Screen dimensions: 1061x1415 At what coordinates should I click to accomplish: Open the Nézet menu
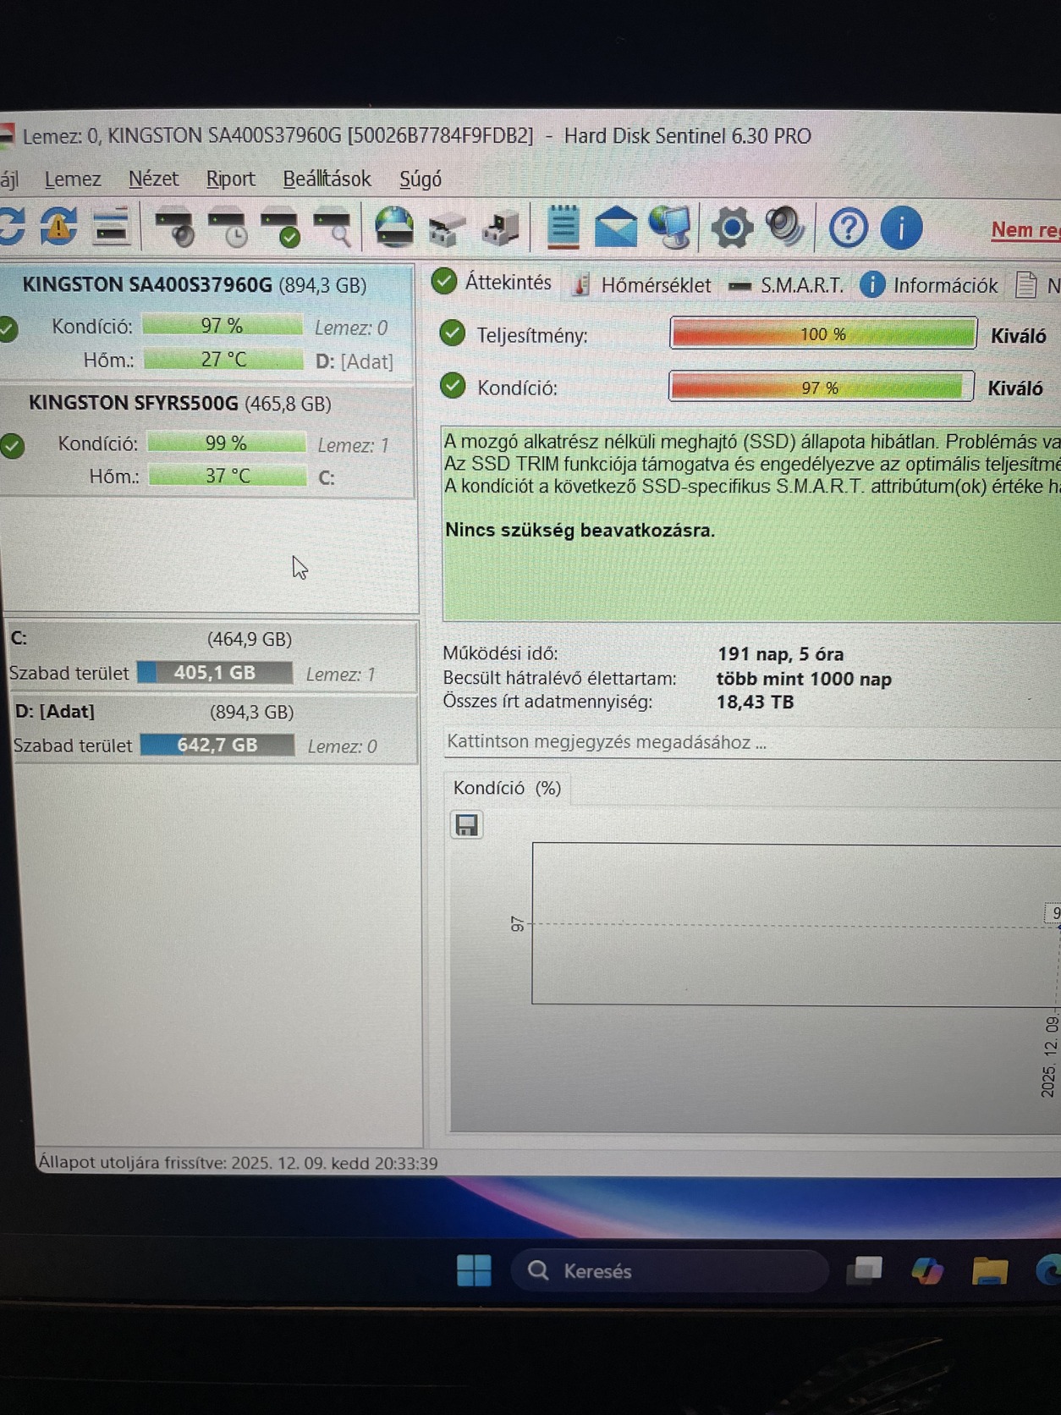(153, 179)
